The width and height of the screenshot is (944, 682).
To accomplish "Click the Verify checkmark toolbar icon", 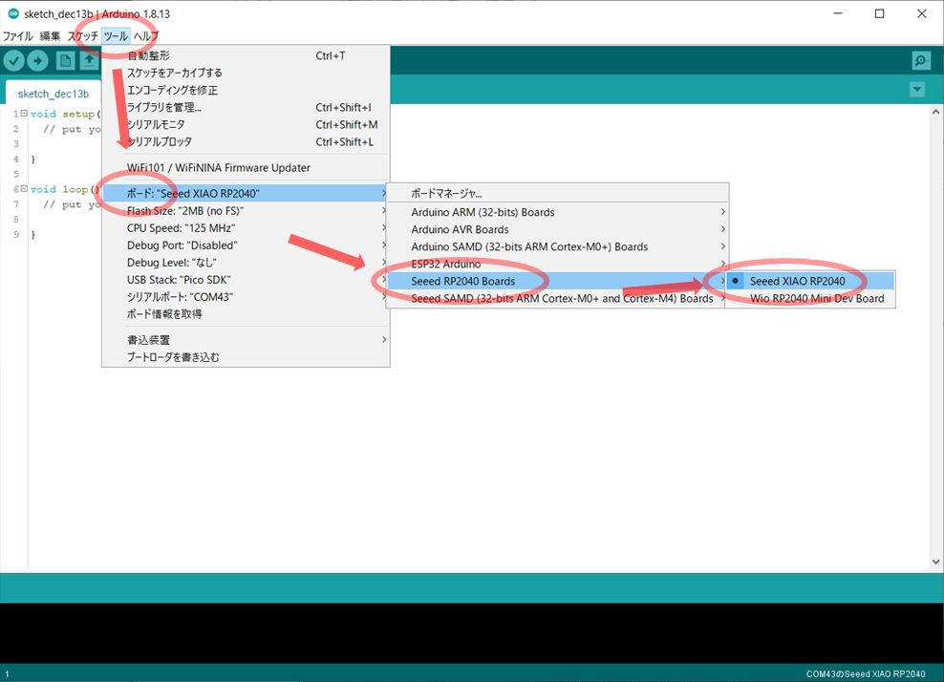I will click(13, 61).
